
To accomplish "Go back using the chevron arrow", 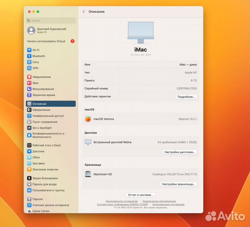I will point(84,12).
